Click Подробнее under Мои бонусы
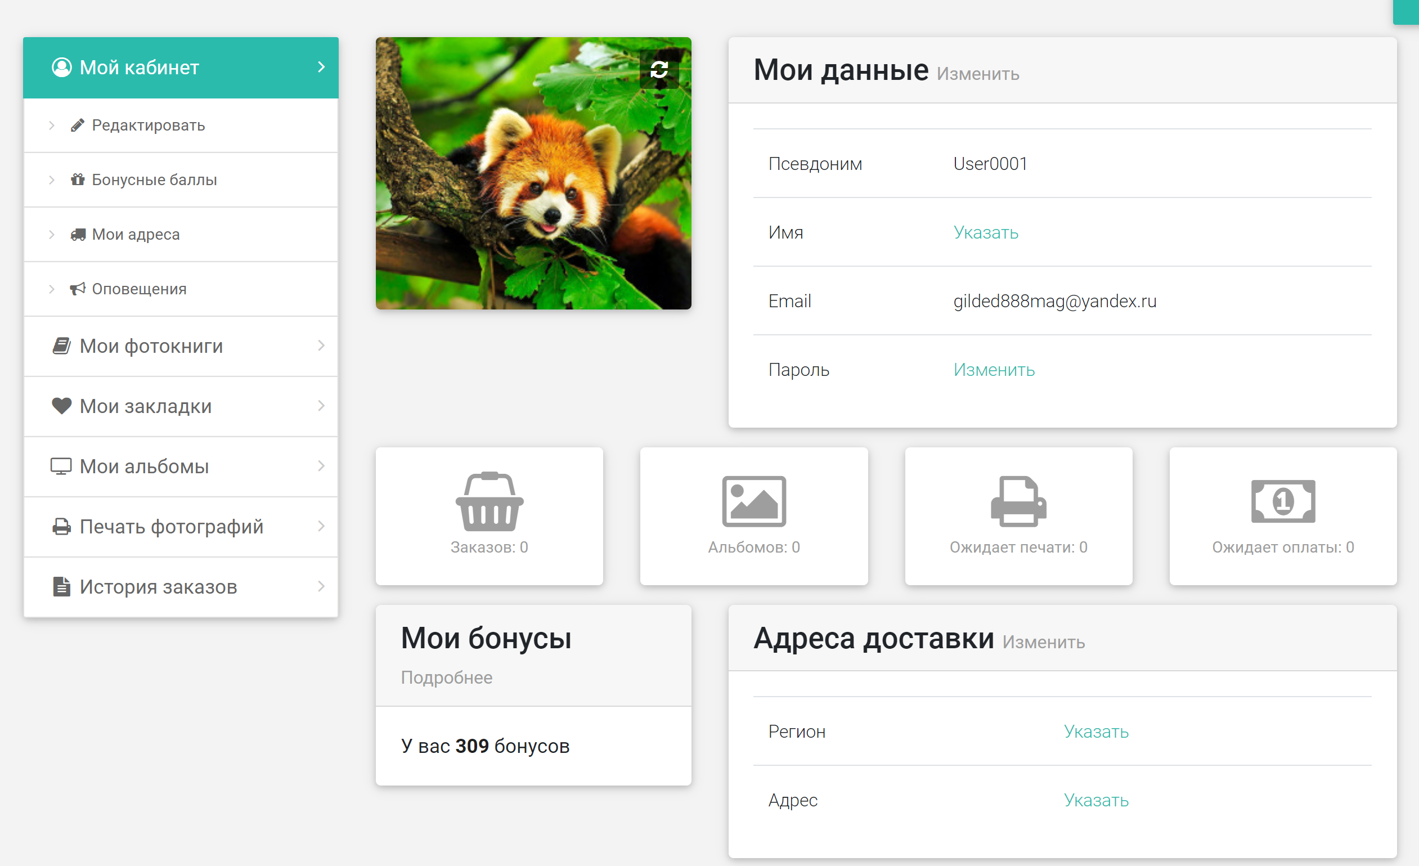The width and height of the screenshot is (1419, 866). 446,677
